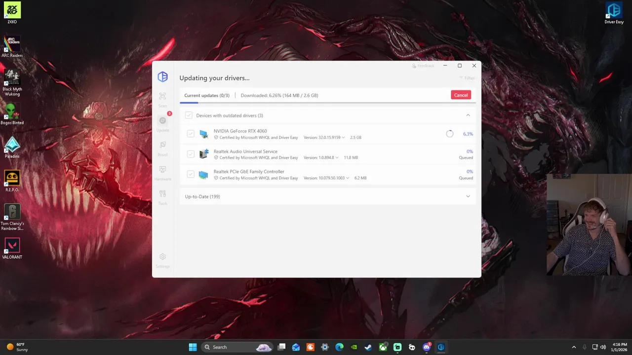Click the Updating your drivers heading
Screen dimensions: 632x355
click(214, 78)
